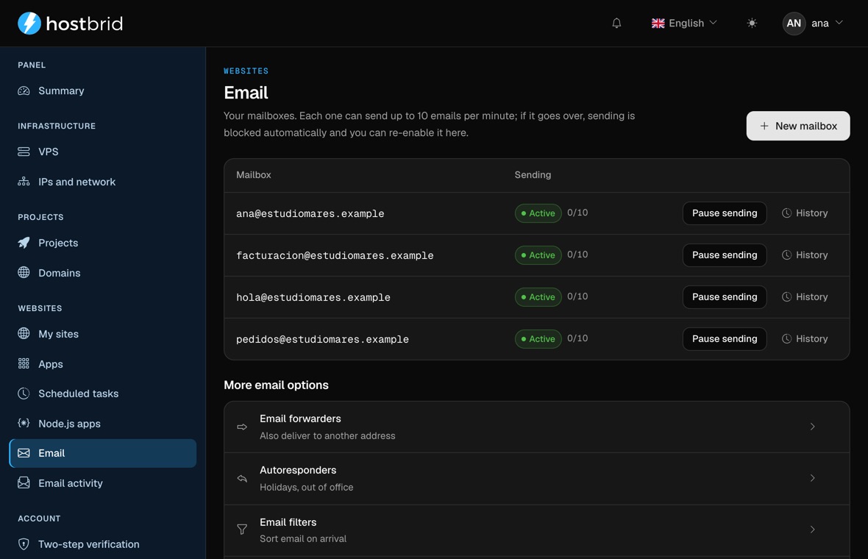View History for hola@estudiomares.example
Screen dimensions: 868x559
(804, 297)
